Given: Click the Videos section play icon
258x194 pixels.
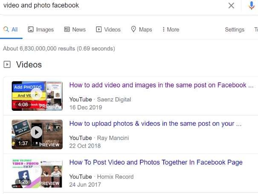Looking at the screenshot, I should click(7, 65).
